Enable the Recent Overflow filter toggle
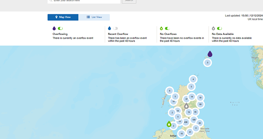The width and height of the screenshot is (263, 139). (116, 28)
